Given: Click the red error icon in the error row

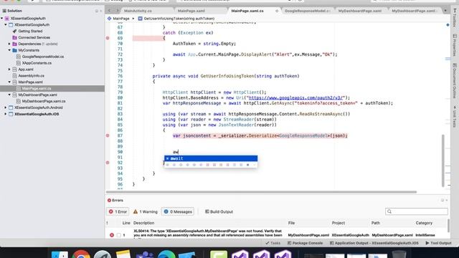Looking at the screenshot, I should tap(112, 235).
